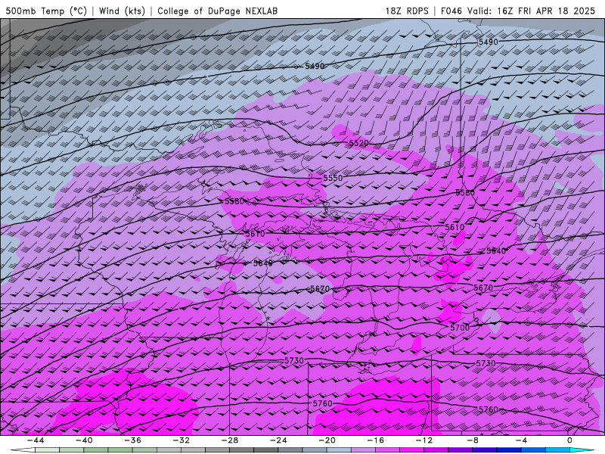The image size is (605, 454).
Task: Click the -32 color scale label
Action: coord(181,440)
